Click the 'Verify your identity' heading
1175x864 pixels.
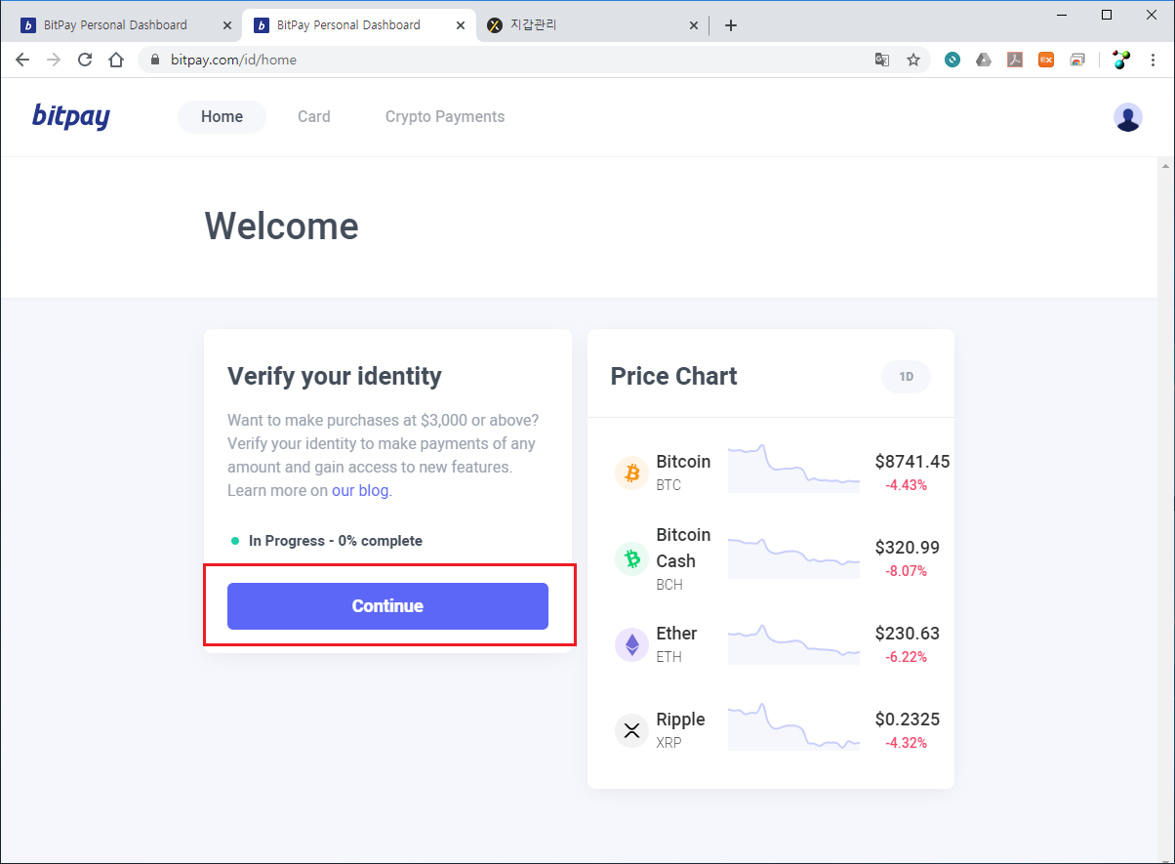pyautogui.click(x=335, y=377)
